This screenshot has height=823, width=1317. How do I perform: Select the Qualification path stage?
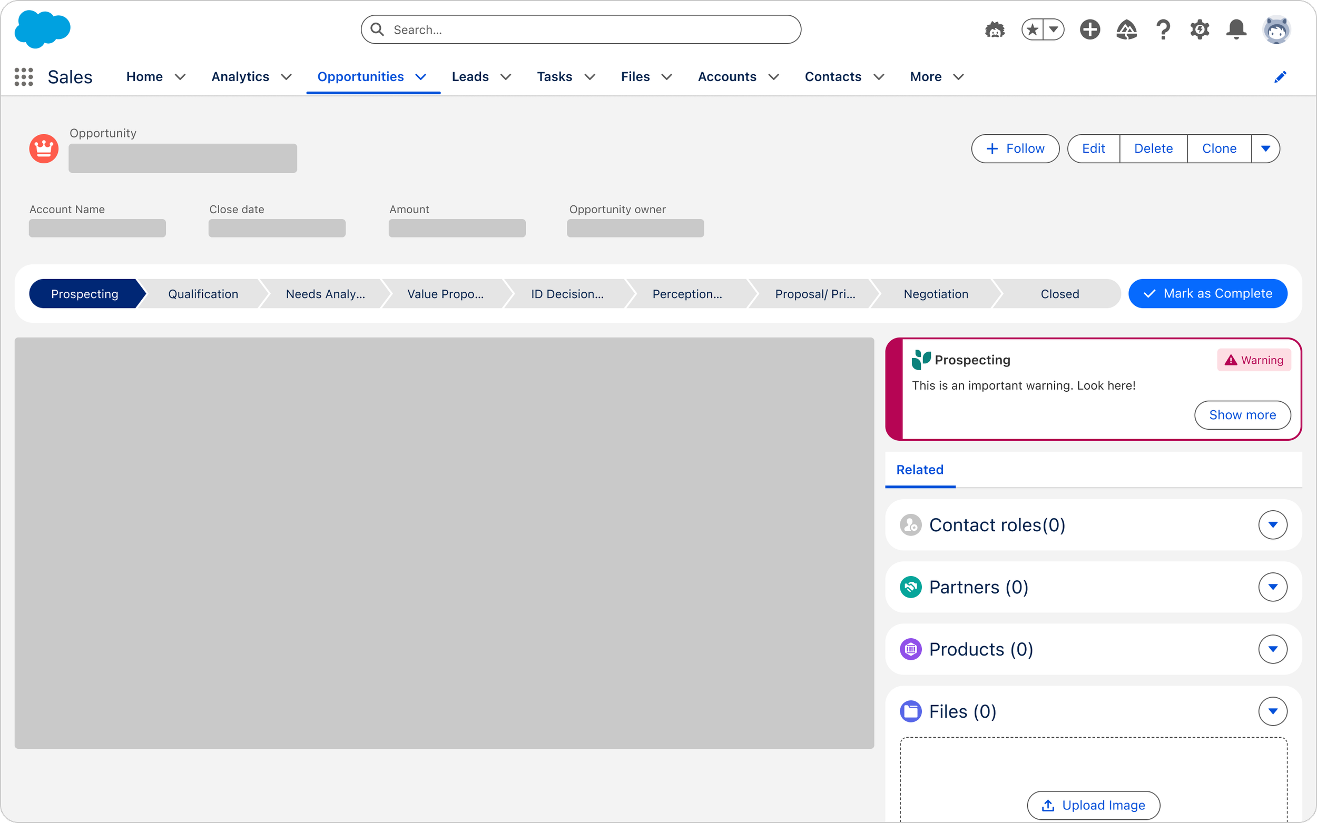pyautogui.click(x=203, y=294)
